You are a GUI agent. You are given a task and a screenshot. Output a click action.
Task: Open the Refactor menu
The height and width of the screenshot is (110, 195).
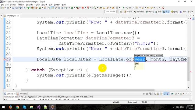coord(21,5)
